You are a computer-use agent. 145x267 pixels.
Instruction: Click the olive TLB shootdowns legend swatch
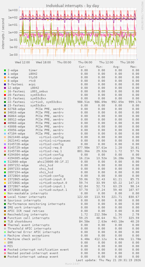point(5,222)
